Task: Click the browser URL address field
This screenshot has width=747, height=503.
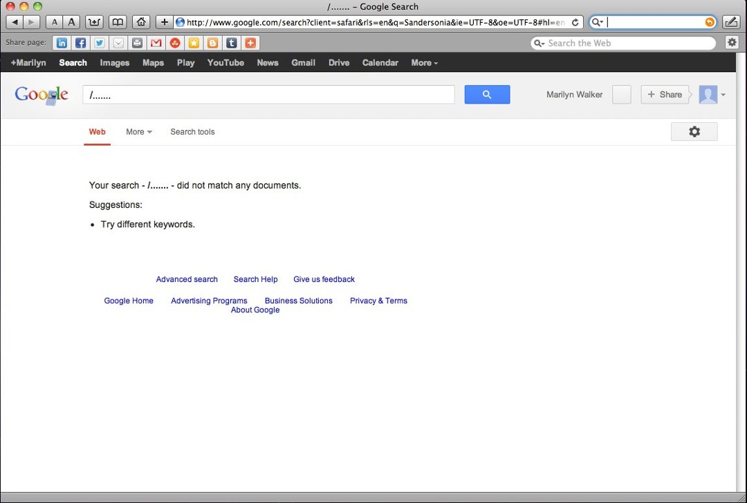Action: point(379,22)
